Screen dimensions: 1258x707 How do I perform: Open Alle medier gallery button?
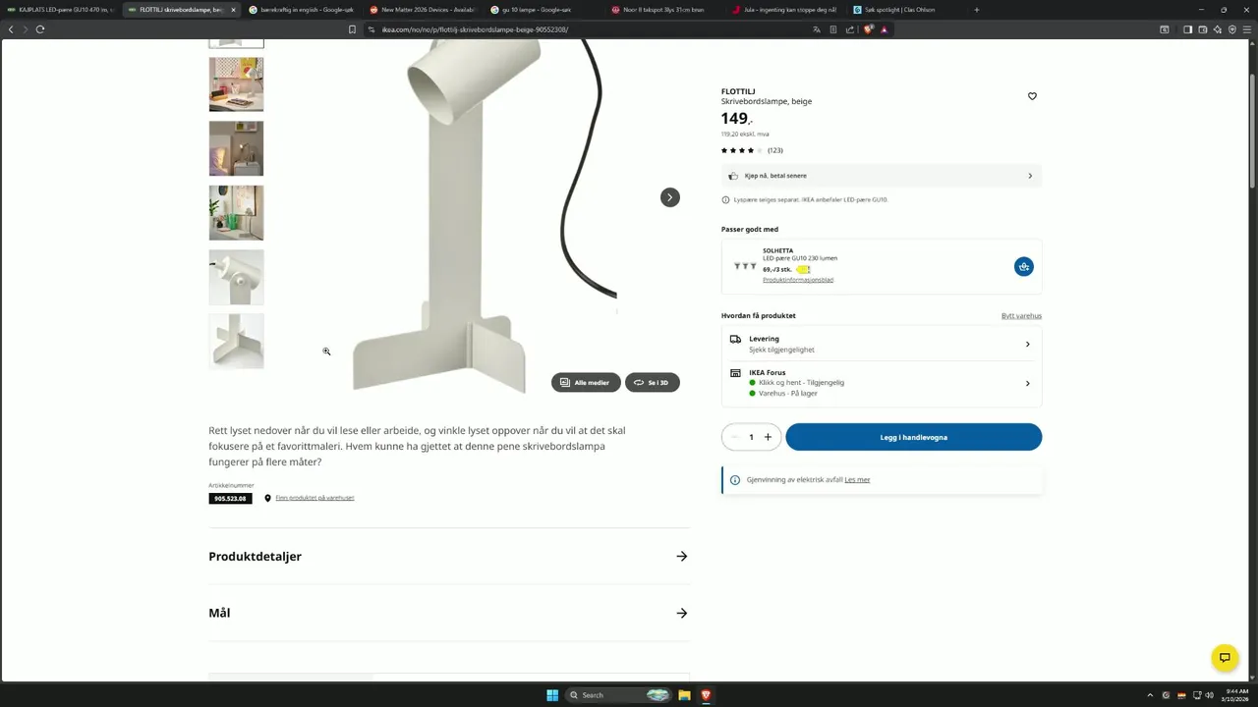(586, 382)
